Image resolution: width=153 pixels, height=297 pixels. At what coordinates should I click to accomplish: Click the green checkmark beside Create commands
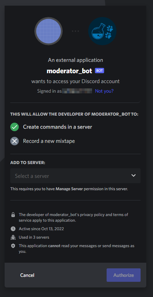coord(15,127)
